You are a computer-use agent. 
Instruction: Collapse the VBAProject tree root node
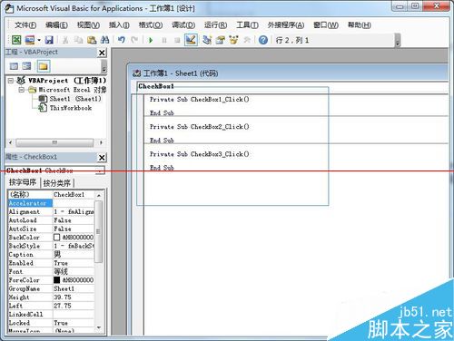[x=11, y=81]
